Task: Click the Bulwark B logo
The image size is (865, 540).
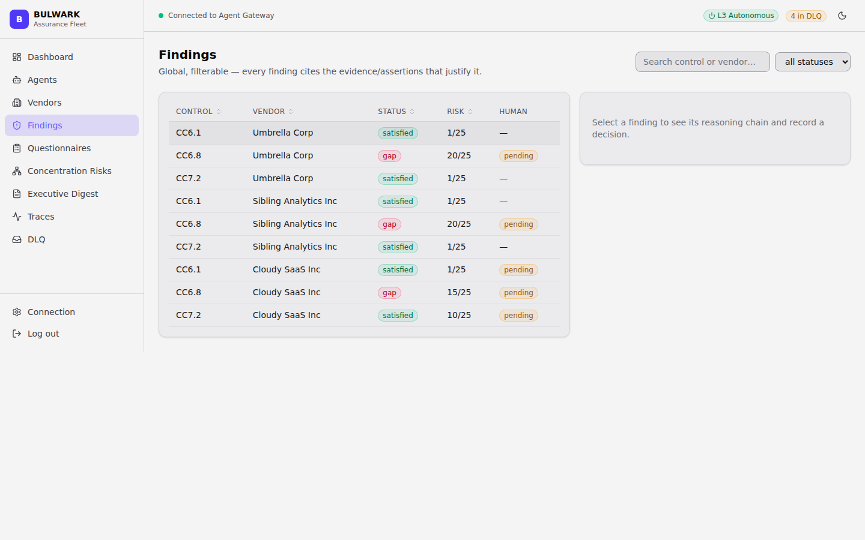Action: click(x=19, y=19)
